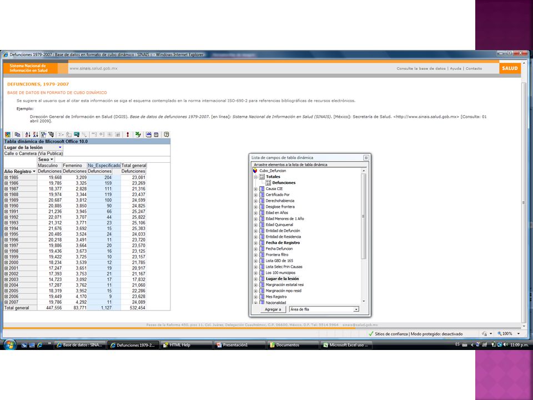Click the SALUD logo button

510,68
